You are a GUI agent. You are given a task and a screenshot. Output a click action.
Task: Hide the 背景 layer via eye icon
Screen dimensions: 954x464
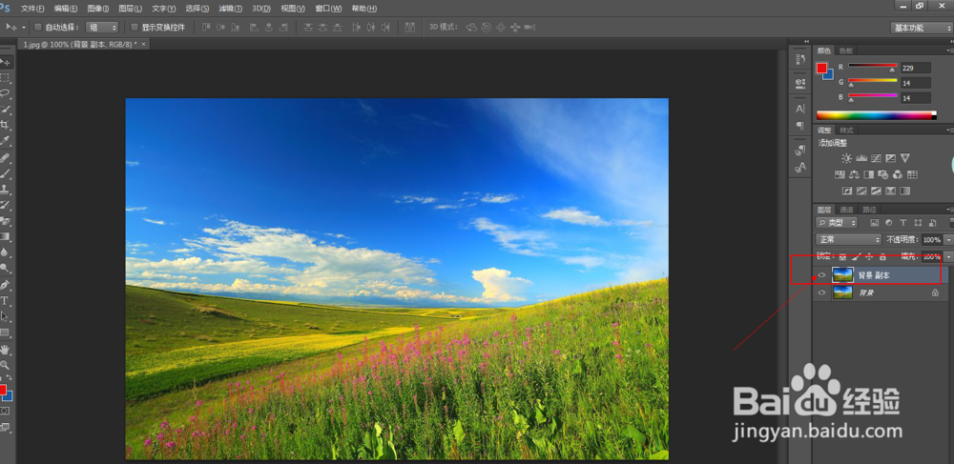[822, 293]
